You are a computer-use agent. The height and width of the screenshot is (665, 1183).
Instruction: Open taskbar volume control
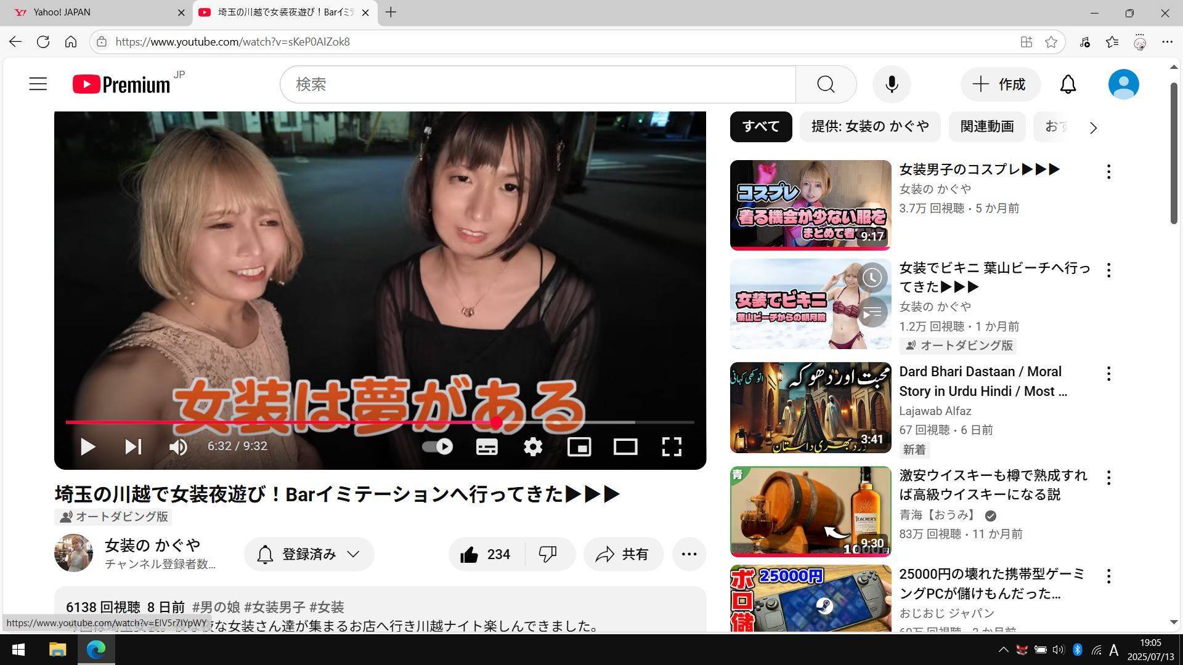click(x=1058, y=650)
